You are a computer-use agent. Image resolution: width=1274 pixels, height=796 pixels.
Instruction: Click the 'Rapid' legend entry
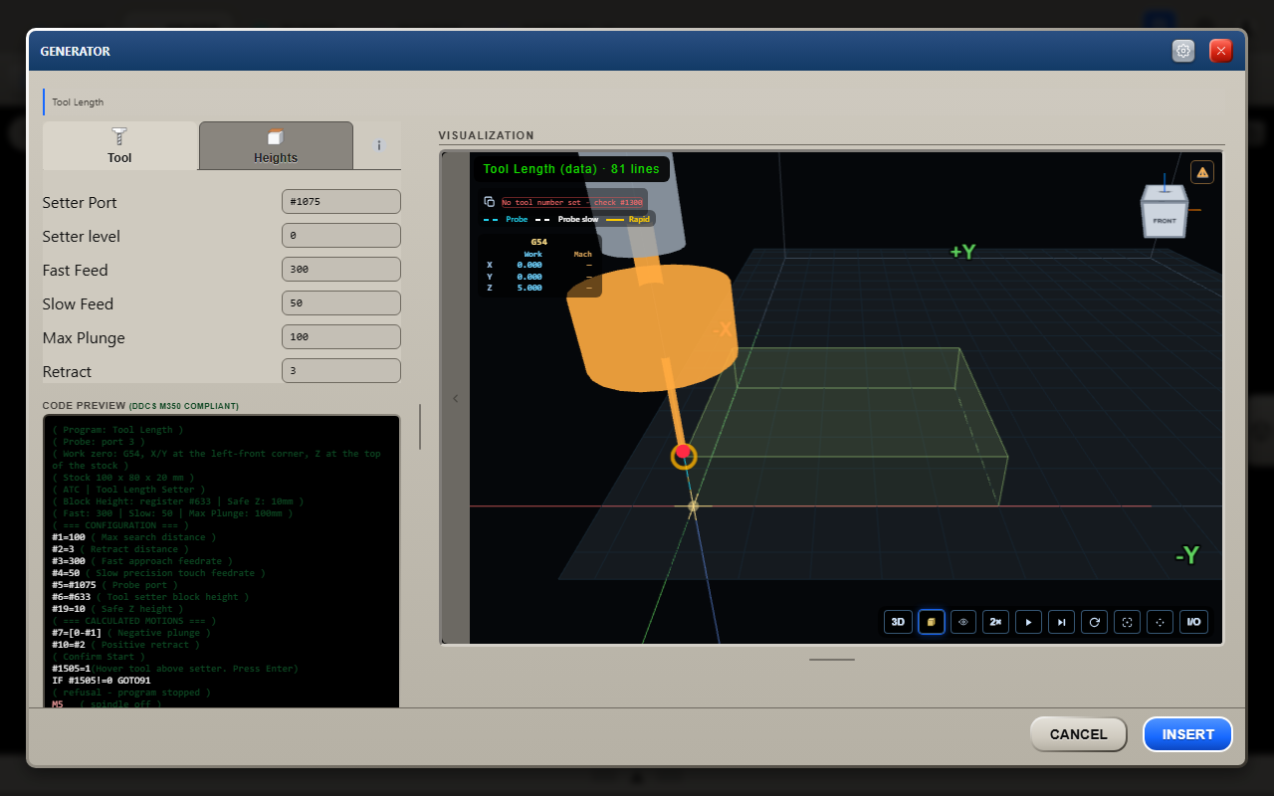[x=628, y=219]
